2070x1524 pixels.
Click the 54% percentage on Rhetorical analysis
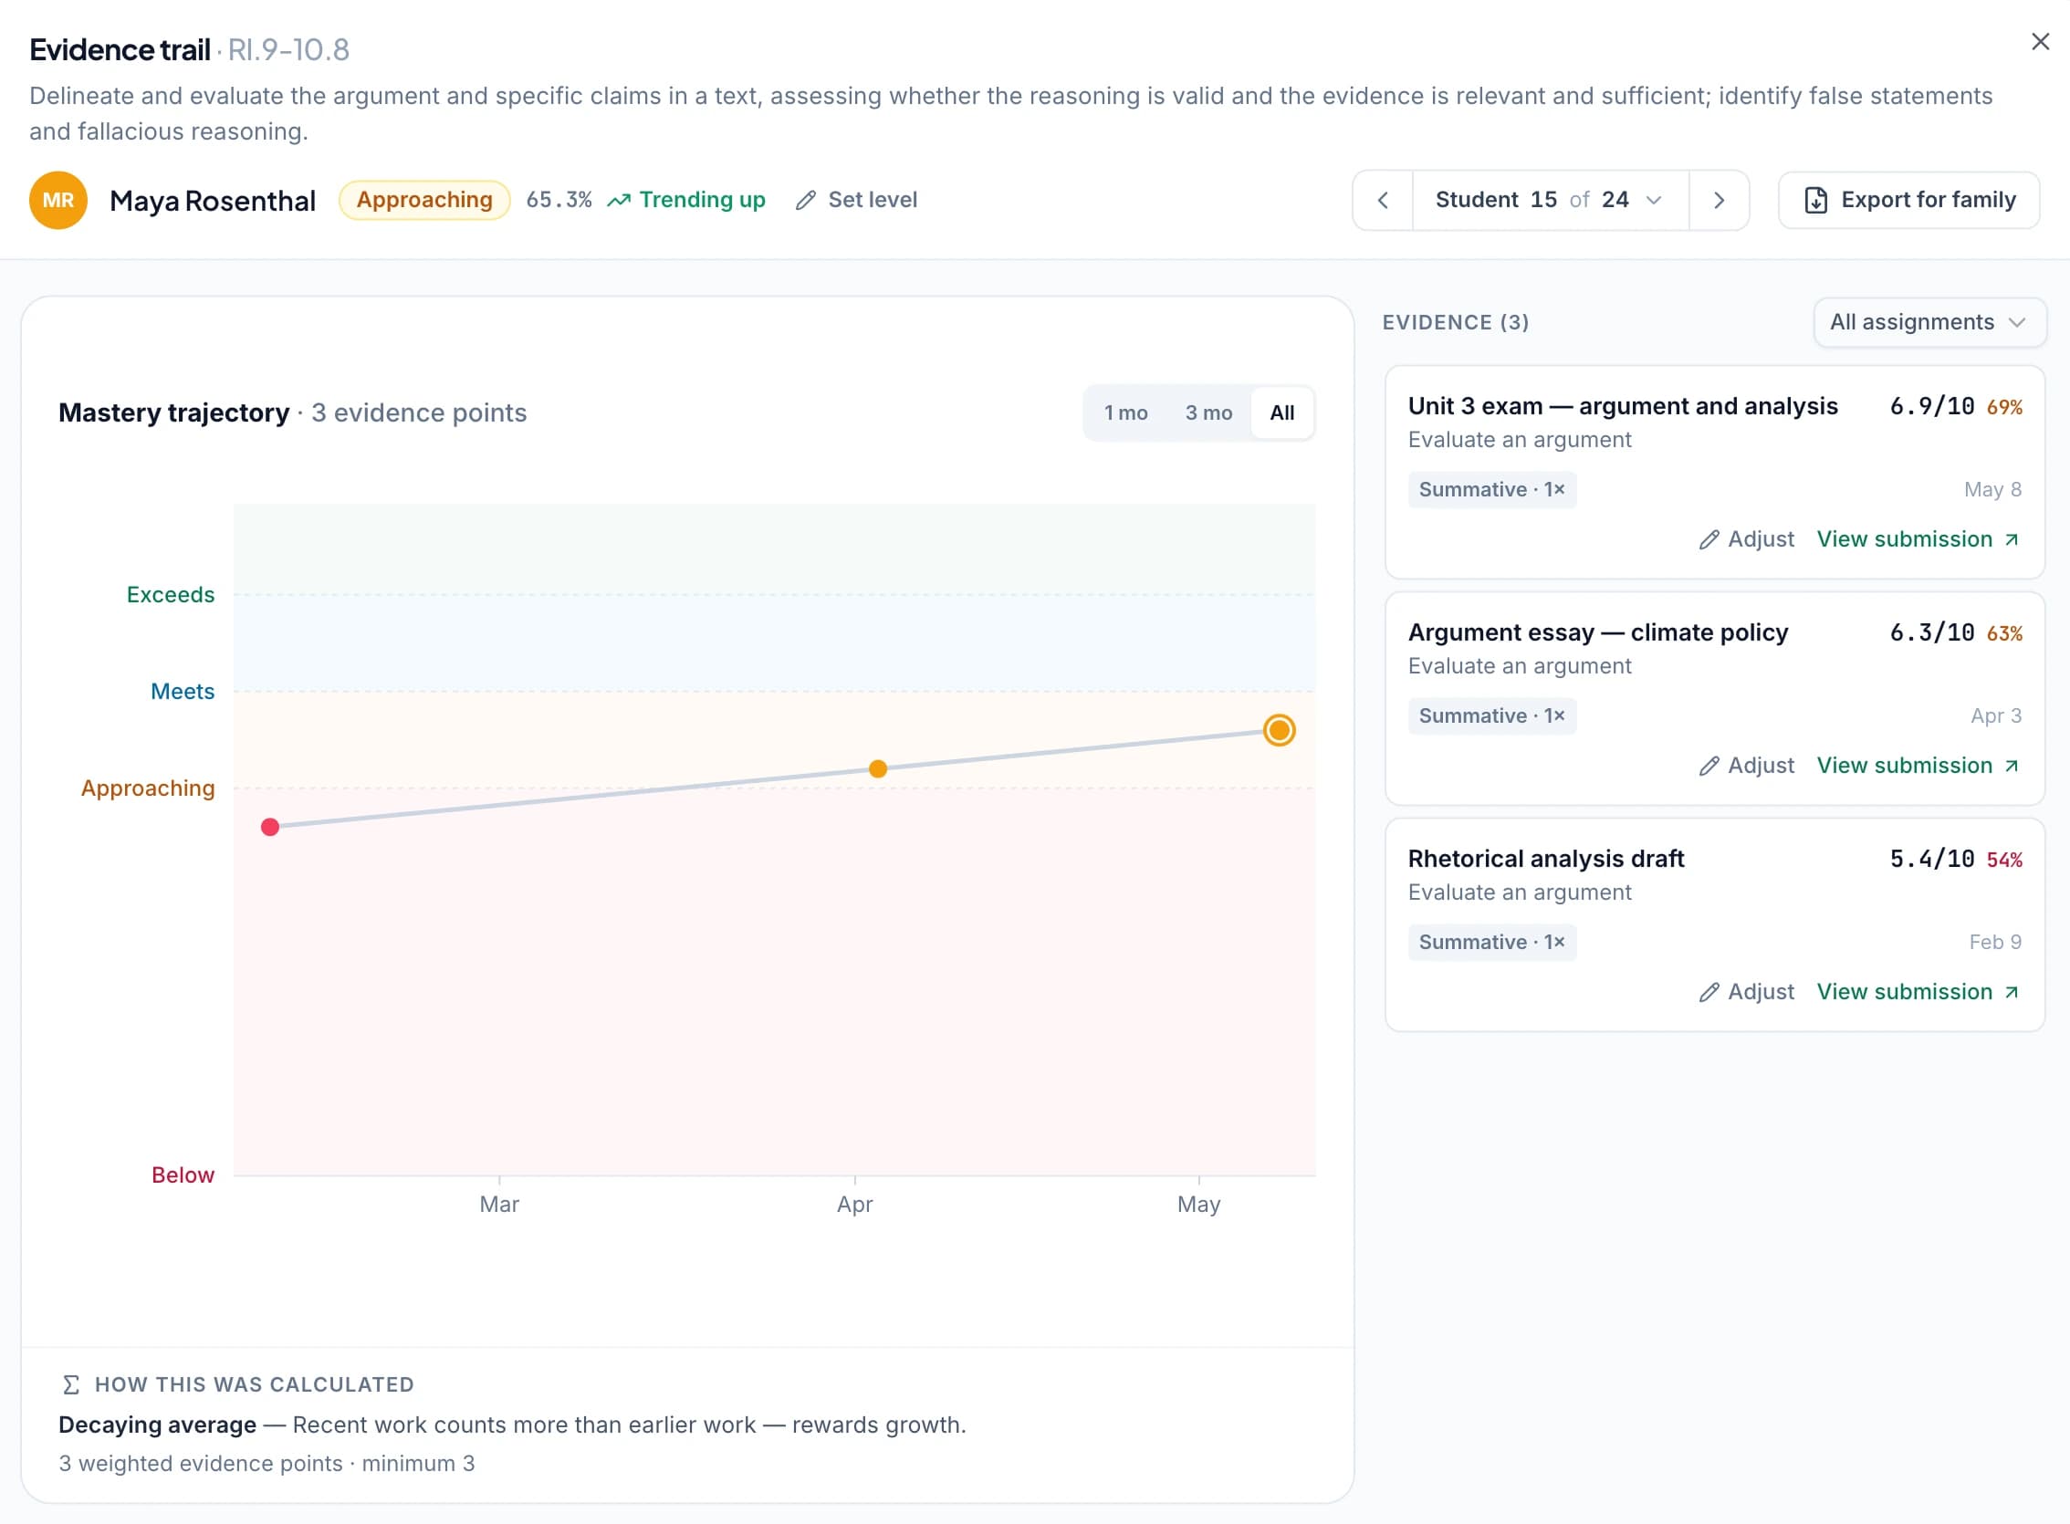2004,860
